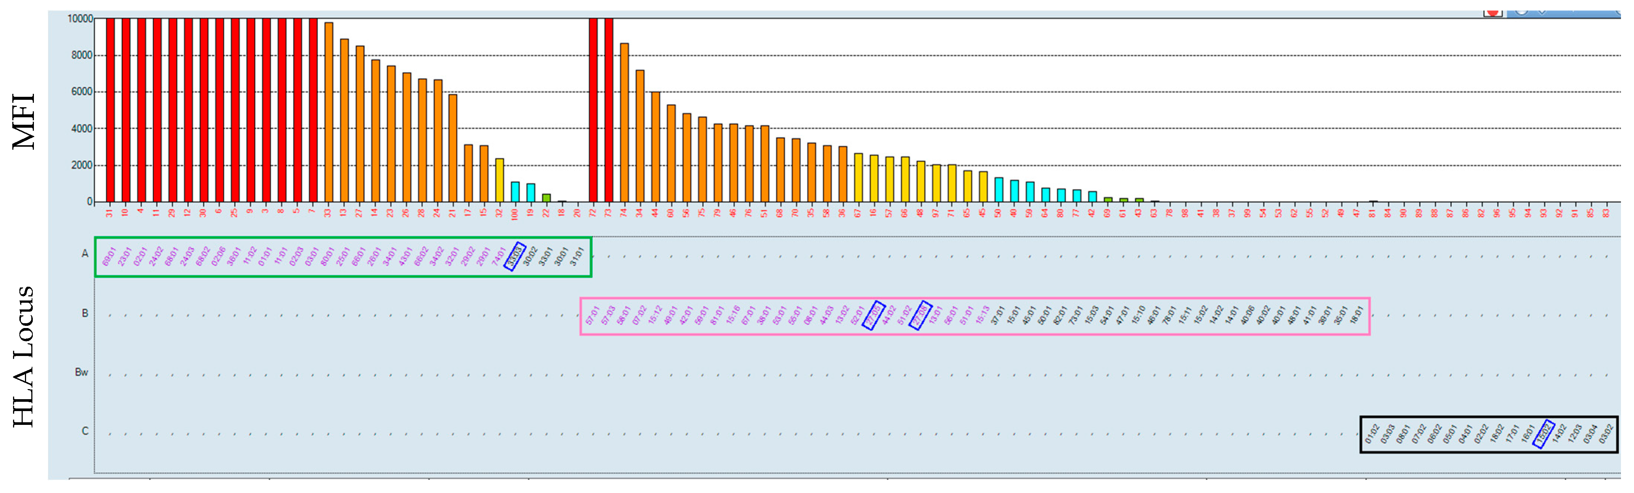The height and width of the screenshot is (493, 1634).
Task: Click the blue-boxed 27:08 allele in row B
Action: click(x=920, y=315)
